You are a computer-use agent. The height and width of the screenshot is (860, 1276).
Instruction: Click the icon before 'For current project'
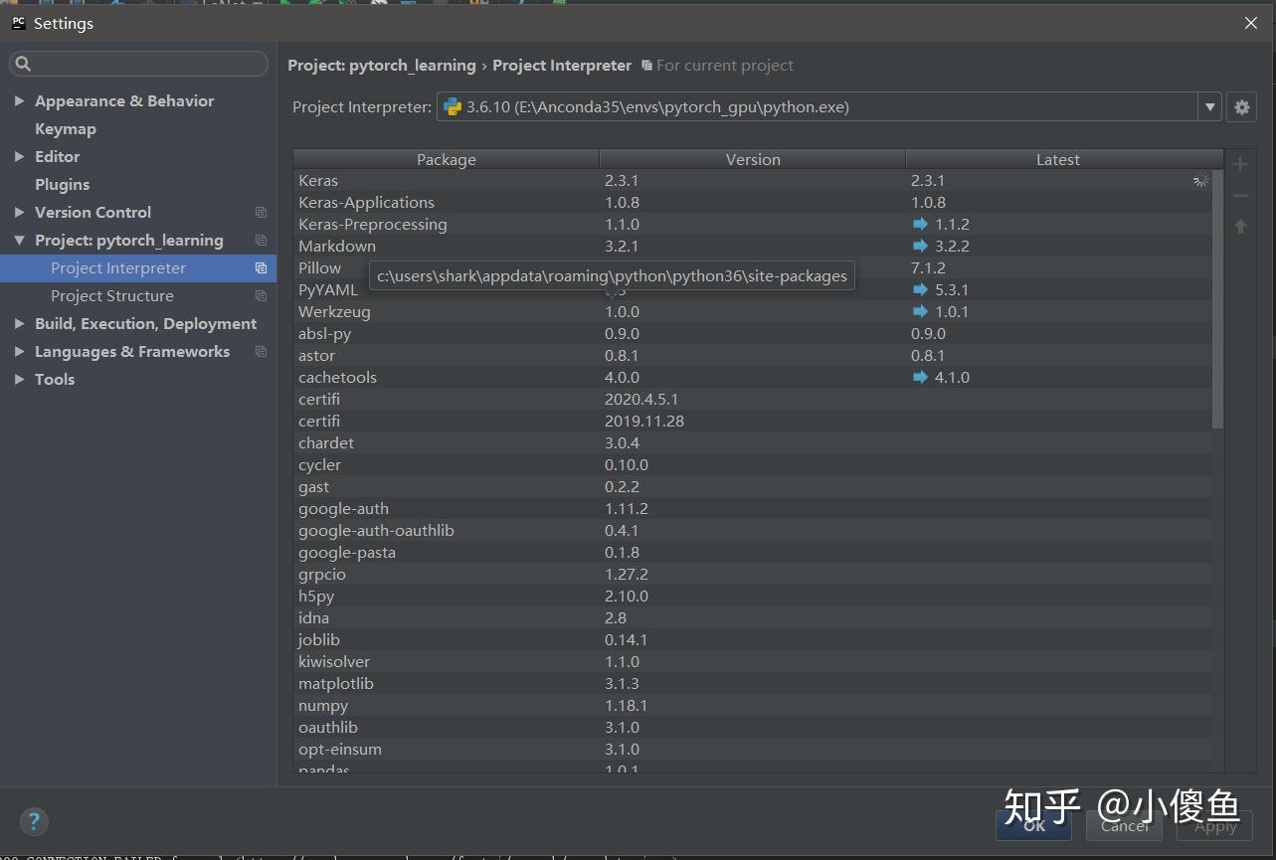(646, 66)
